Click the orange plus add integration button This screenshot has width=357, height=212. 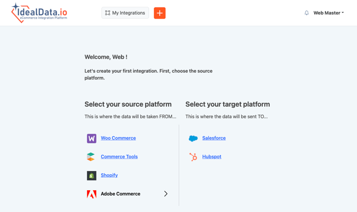point(160,13)
